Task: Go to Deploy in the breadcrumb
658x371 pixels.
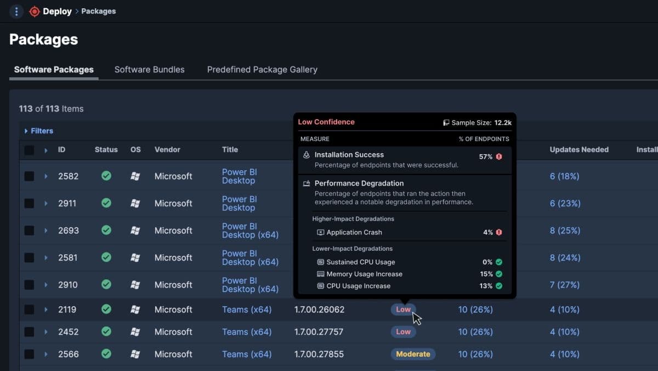Action: tap(57, 11)
